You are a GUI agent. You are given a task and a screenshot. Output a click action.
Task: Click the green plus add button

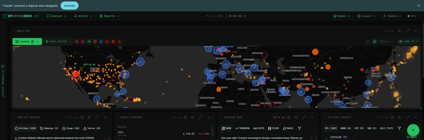click(413, 130)
